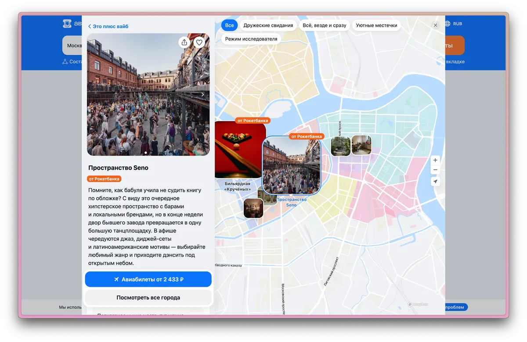Center map on my location
The width and height of the screenshot is (527, 342).
point(435,182)
